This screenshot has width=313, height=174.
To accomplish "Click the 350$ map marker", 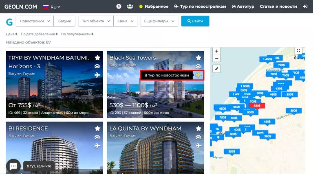I will point(290,95).
